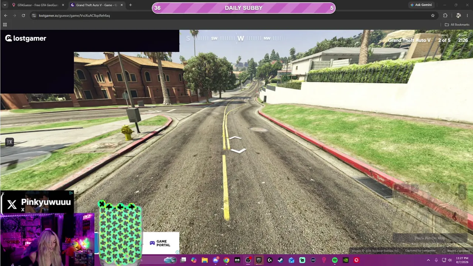
Task: Open the Chrome profile avatar
Action: [459, 16]
